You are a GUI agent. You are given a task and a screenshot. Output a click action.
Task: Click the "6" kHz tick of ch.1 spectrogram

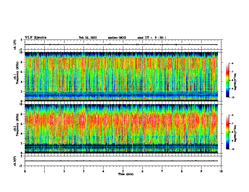click(x=22, y=72)
